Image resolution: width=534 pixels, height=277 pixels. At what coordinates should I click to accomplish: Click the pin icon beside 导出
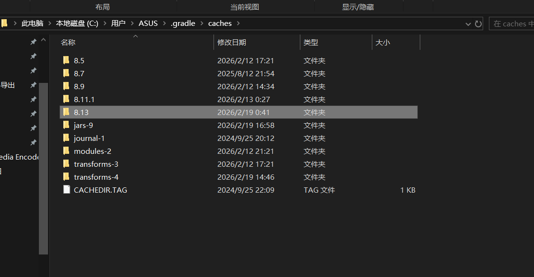click(33, 85)
